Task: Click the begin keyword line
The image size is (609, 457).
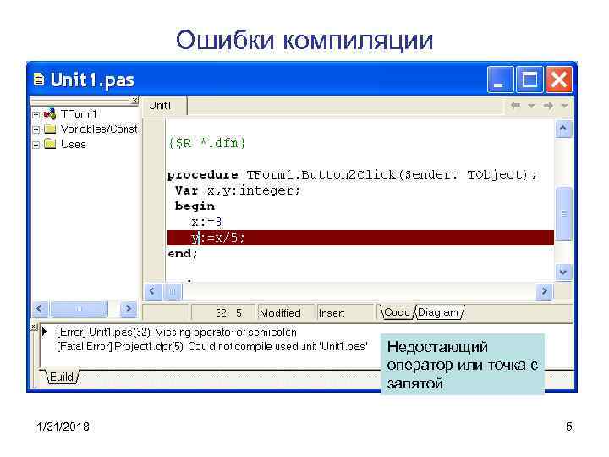Action: 195,206
